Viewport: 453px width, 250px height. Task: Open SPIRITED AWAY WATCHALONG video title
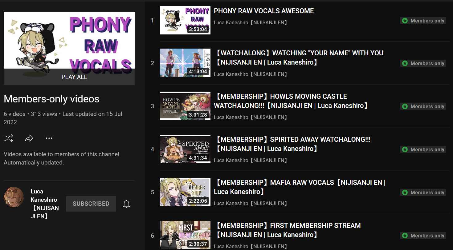(292, 144)
